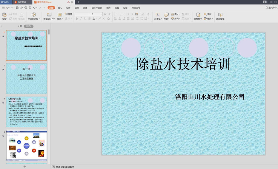Viewport: 278px width, 169px height.
Task: Start slideshow from current slide icon
Action: (33, 15)
